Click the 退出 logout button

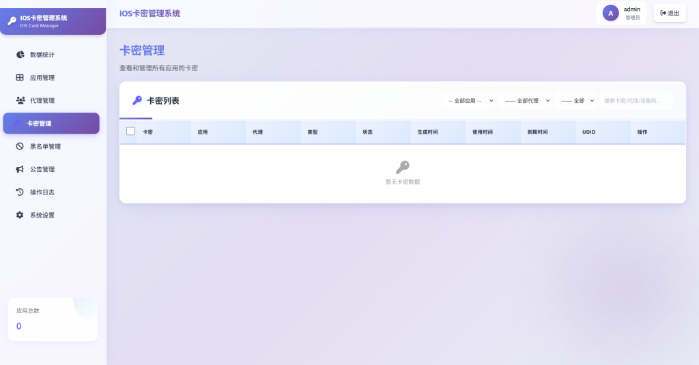(670, 14)
